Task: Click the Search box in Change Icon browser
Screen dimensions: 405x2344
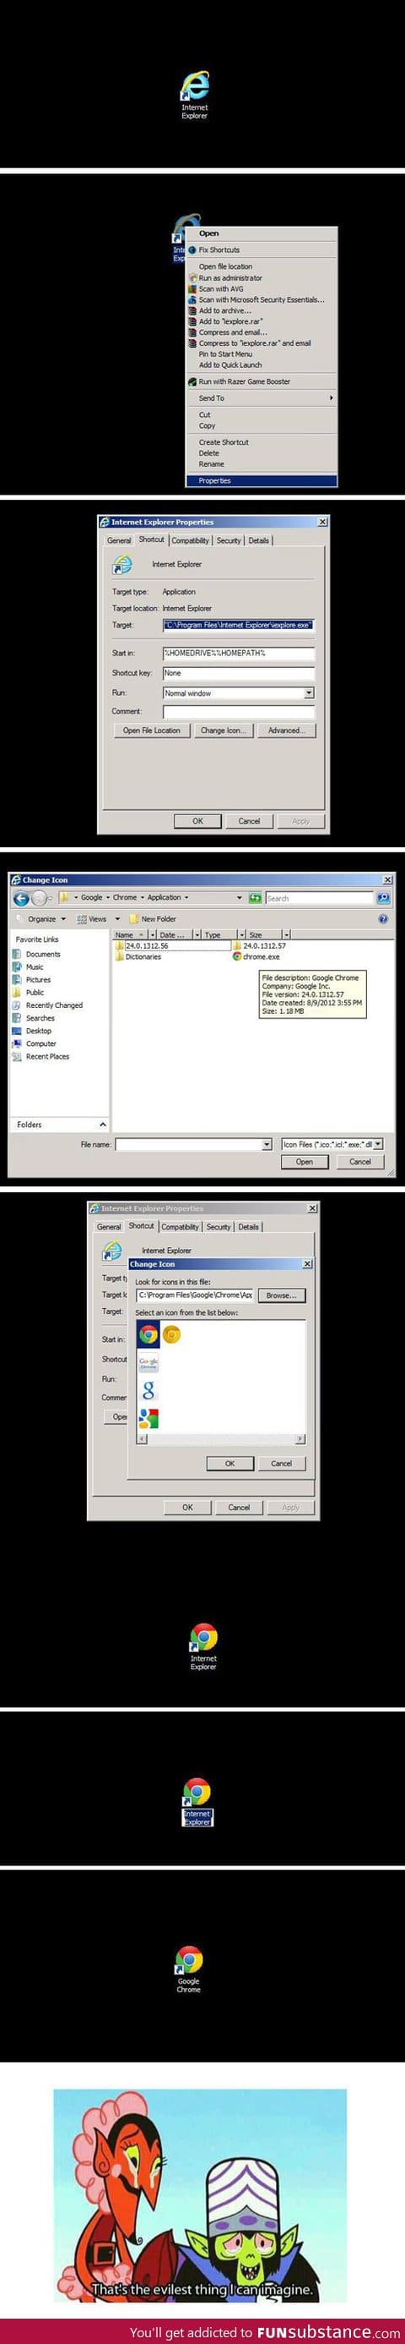Action: [319, 897]
